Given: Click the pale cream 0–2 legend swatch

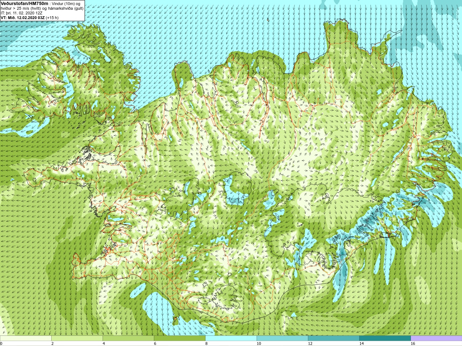Looking at the screenshot, I should click(x=26, y=338).
